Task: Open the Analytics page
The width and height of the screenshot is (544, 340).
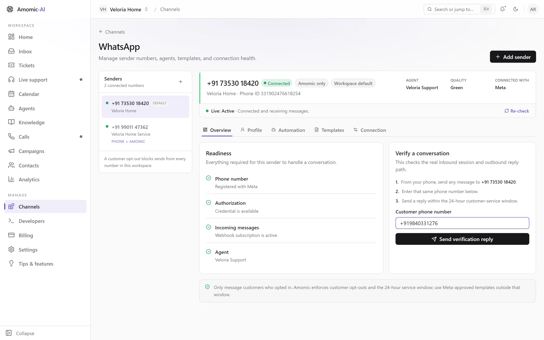Action: (x=45, y=180)
